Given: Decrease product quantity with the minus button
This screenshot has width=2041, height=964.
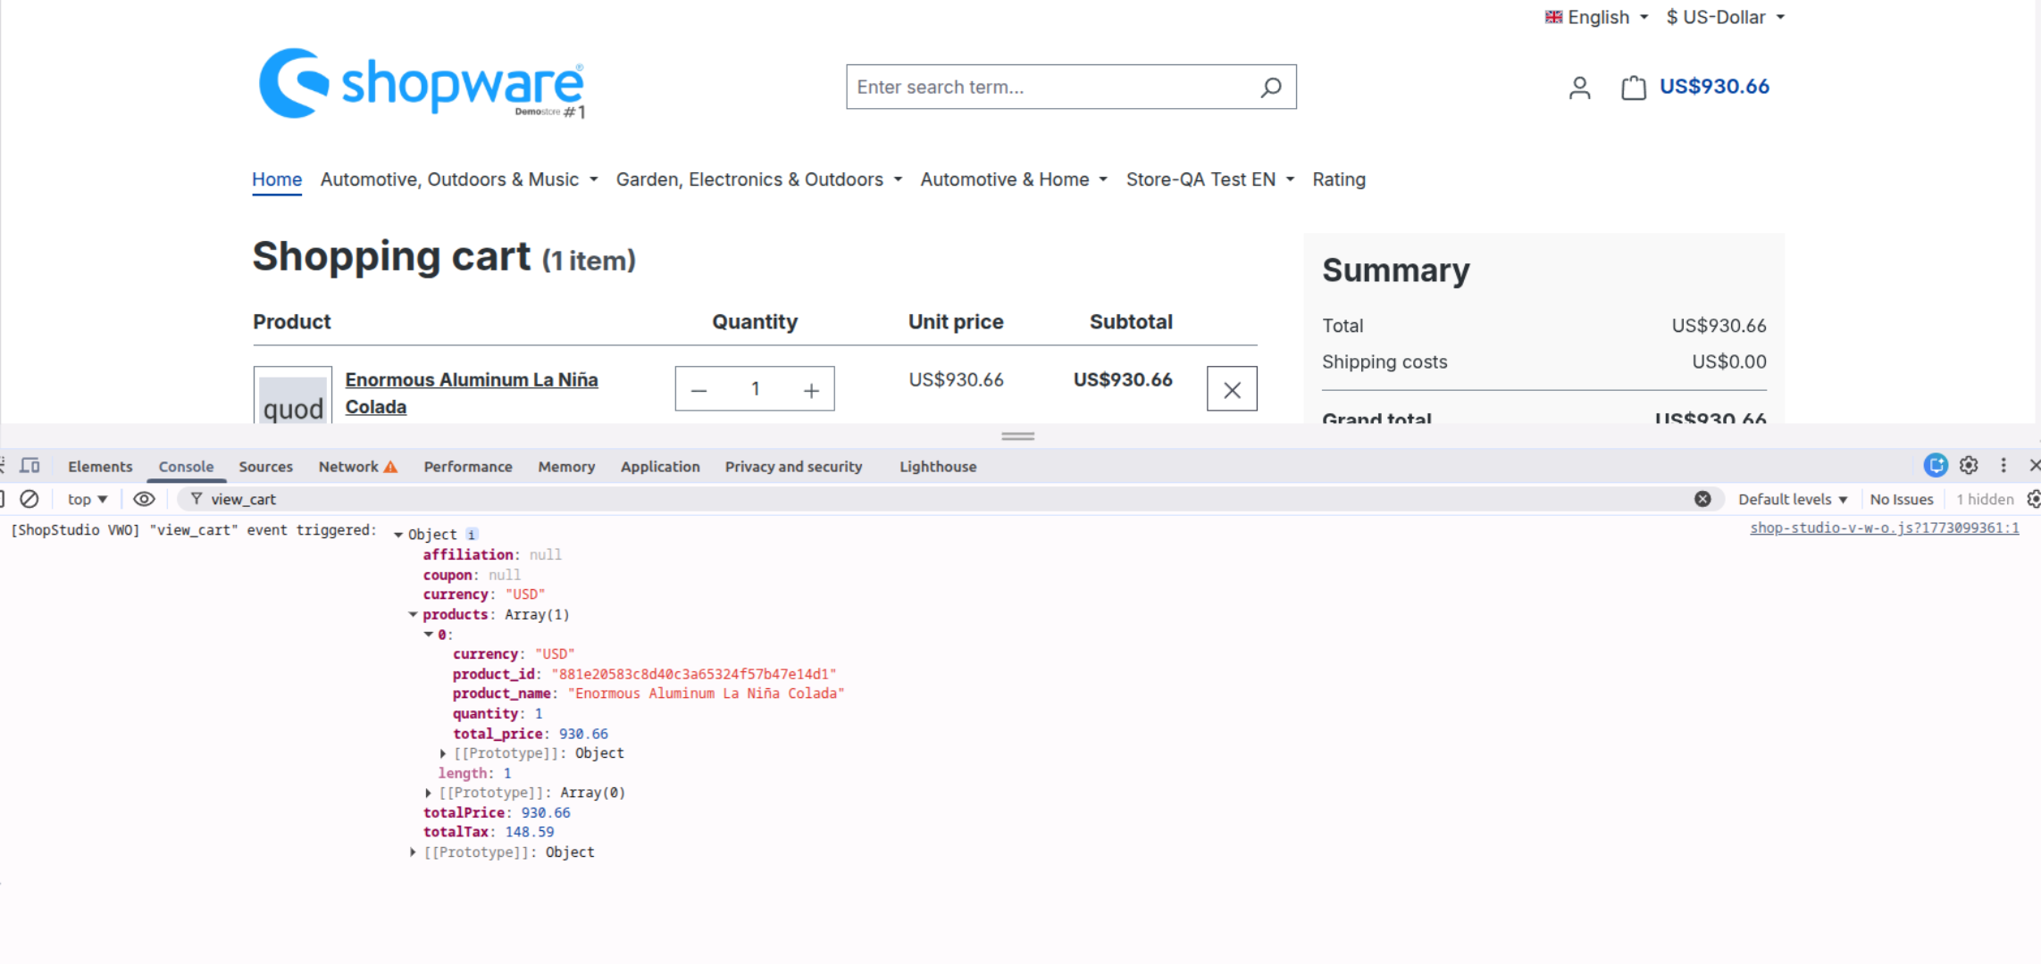Looking at the screenshot, I should (698, 390).
